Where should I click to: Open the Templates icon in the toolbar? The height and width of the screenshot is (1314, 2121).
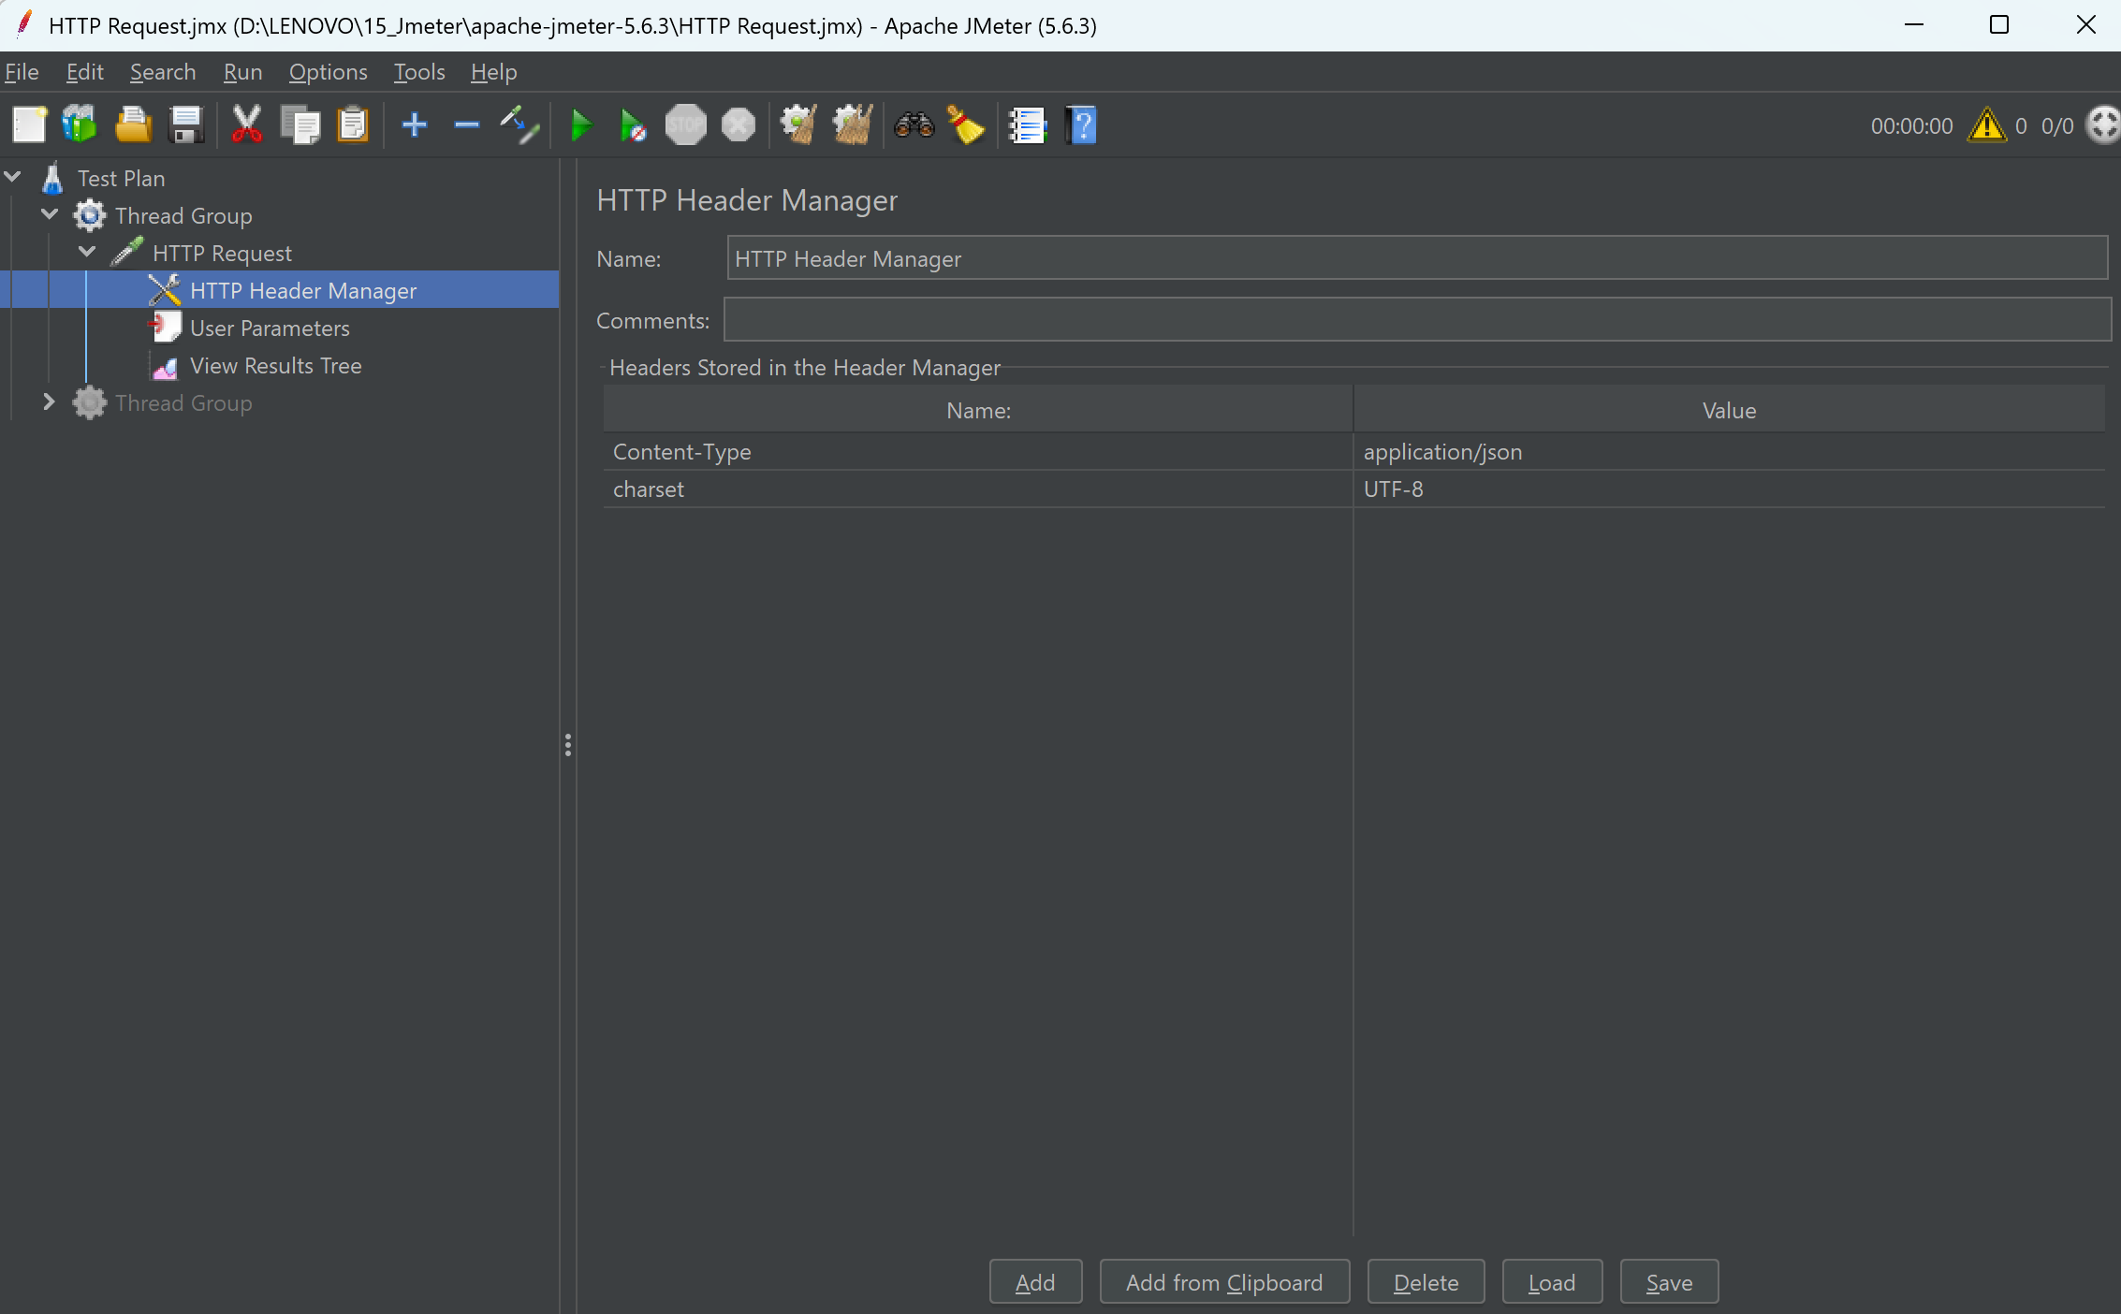click(x=80, y=124)
